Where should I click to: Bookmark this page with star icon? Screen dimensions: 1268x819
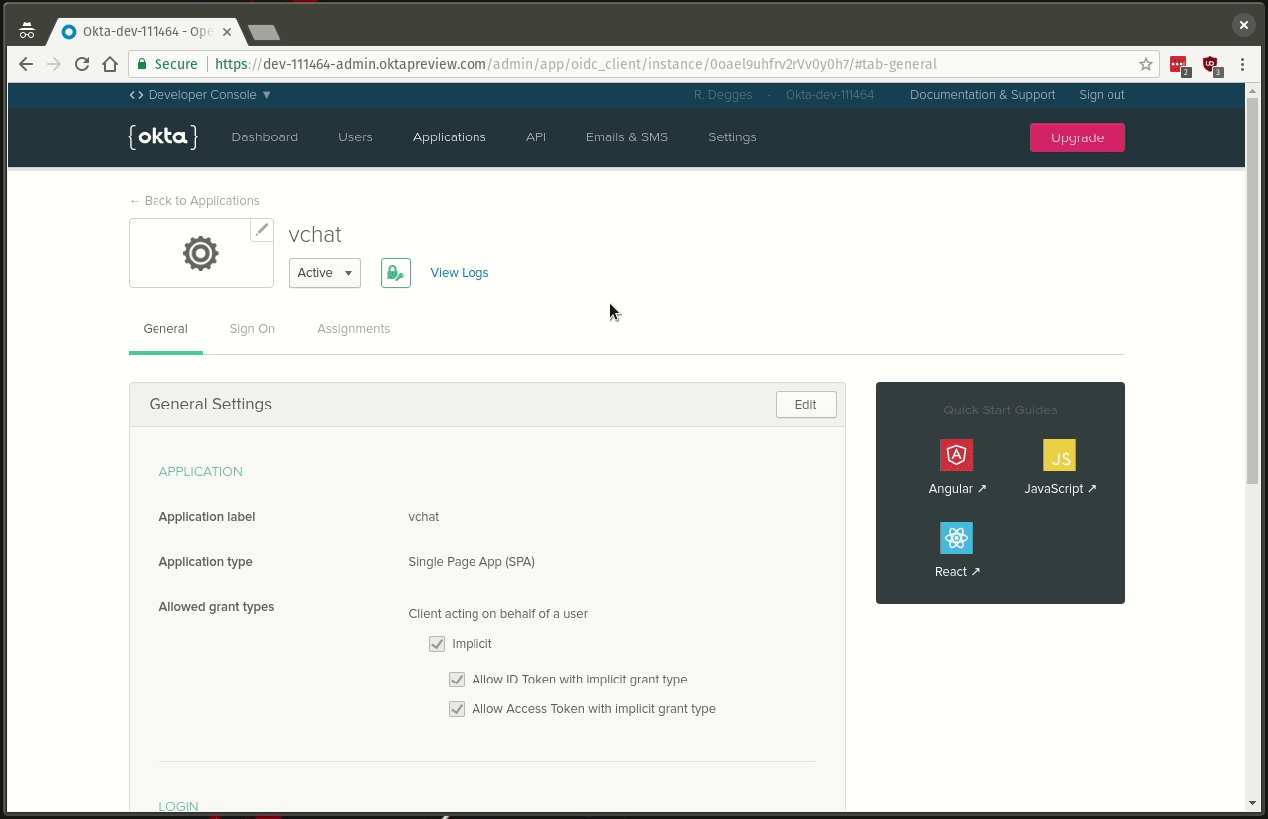1146,64
